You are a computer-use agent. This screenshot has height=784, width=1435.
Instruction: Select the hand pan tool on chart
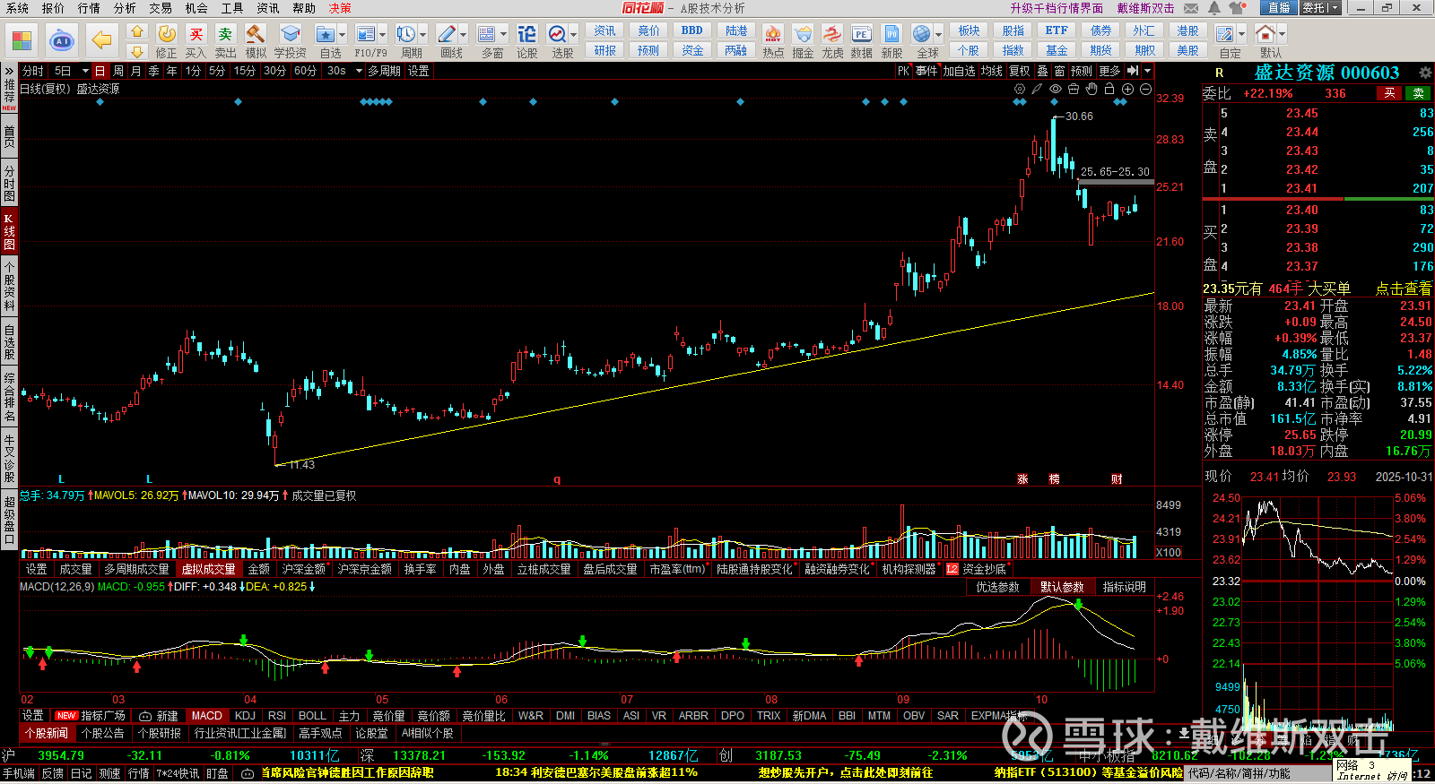pos(1091,89)
